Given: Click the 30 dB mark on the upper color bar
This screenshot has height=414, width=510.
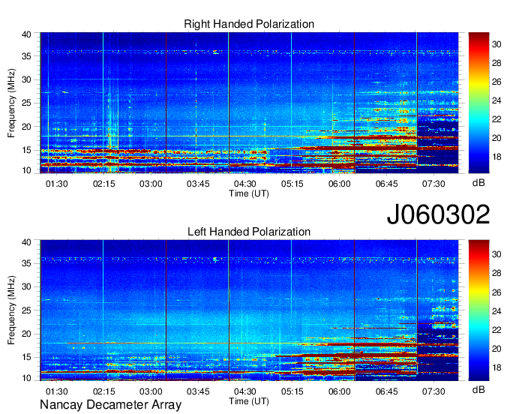Looking at the screenshot, I should point(496,44).
